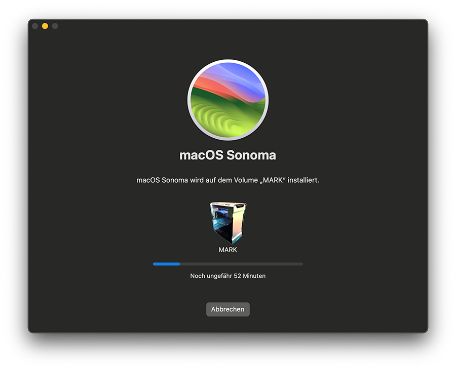Image resolution: width=456 pixels, height=370 pixels.
Task: Select the MARK volume drive icon
Action: click(x=228, y=223)
